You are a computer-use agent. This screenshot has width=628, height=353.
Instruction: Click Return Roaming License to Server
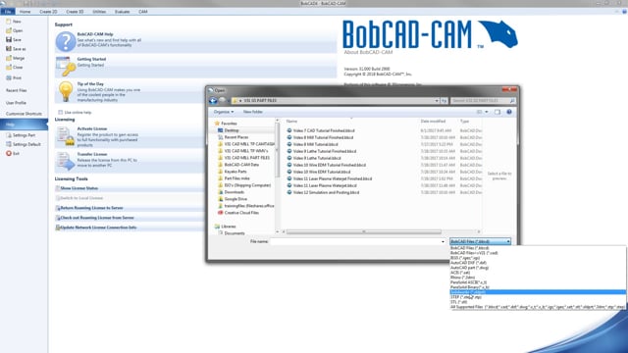[x=91, y=208]
